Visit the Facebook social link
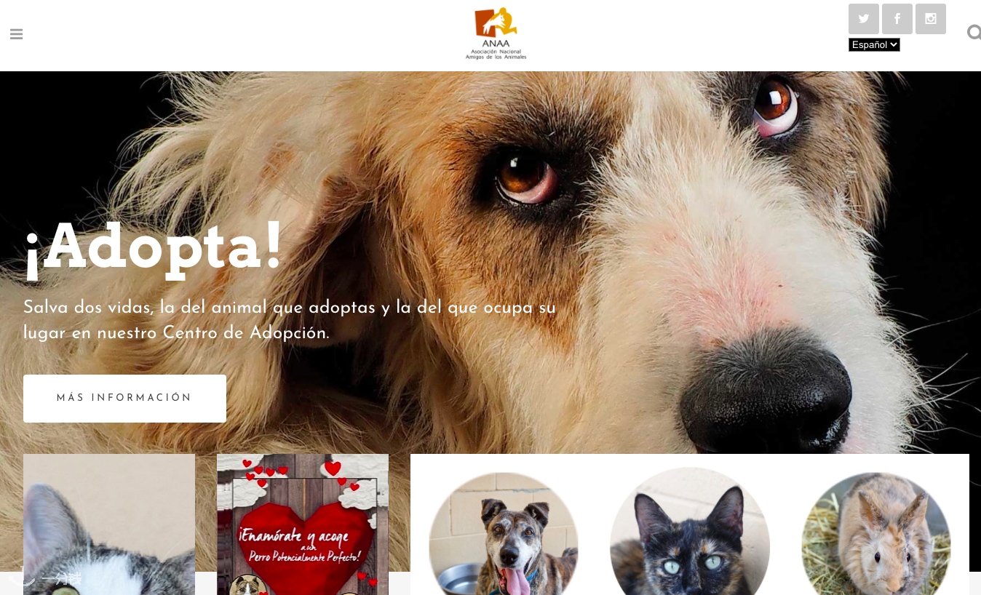This screenshot has height=595, width=981. tap(897, 19)
